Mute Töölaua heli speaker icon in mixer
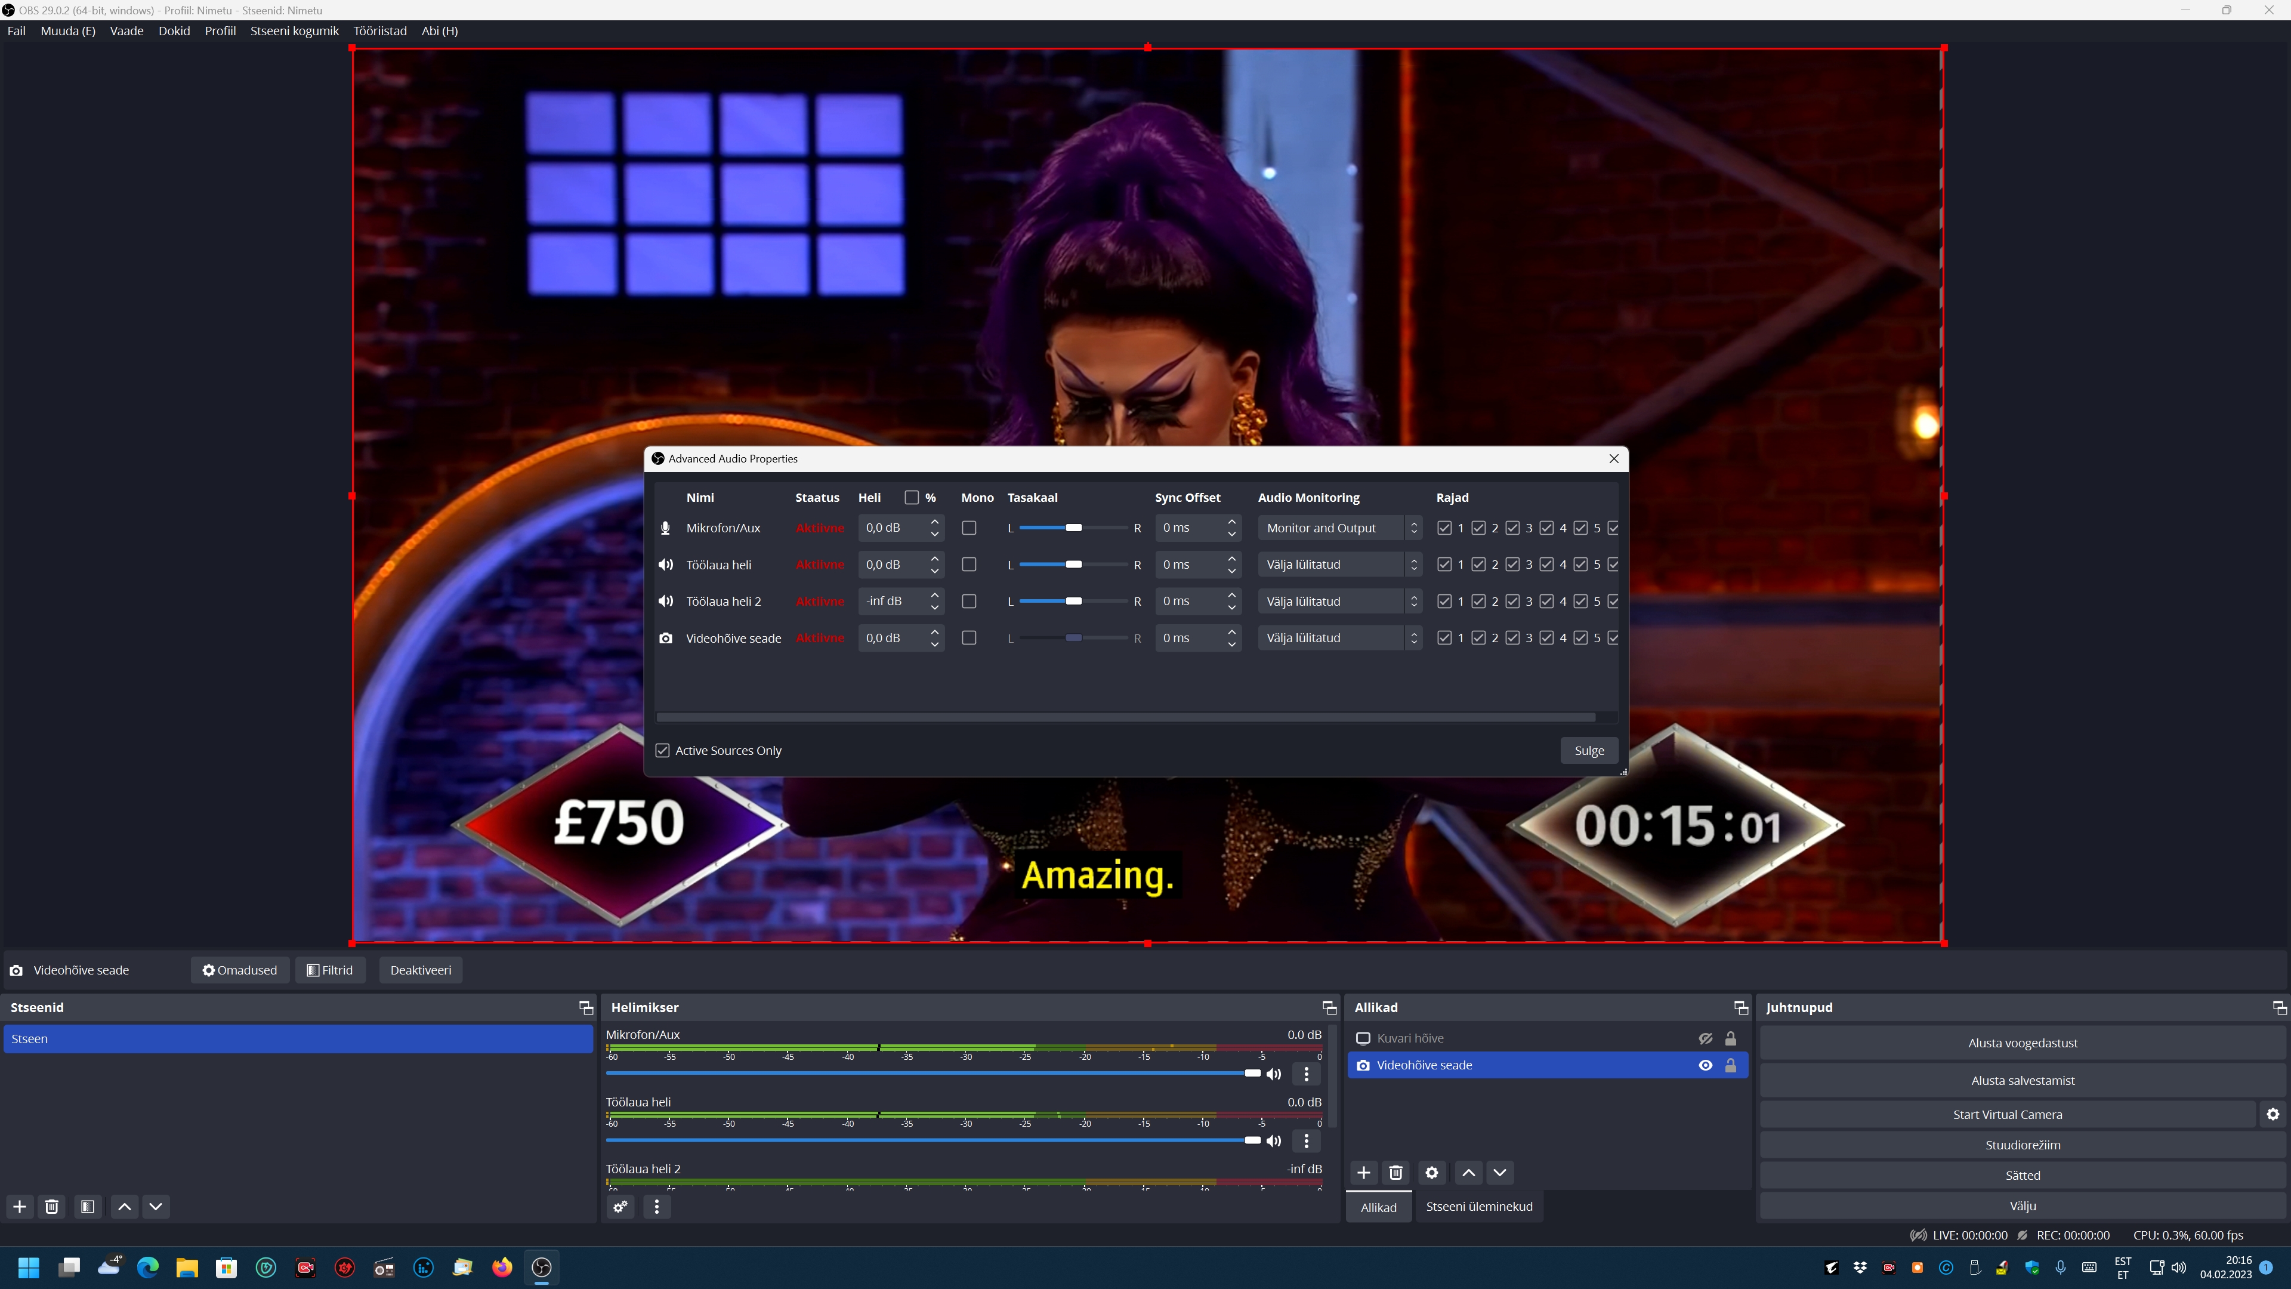The width and height of the screenshot is (2291, 1289). click(1274, 1140)
